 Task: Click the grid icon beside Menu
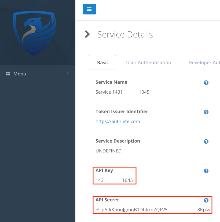point(8,74)
